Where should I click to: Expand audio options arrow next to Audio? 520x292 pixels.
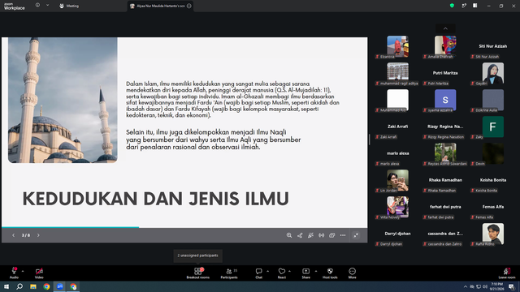23,271
